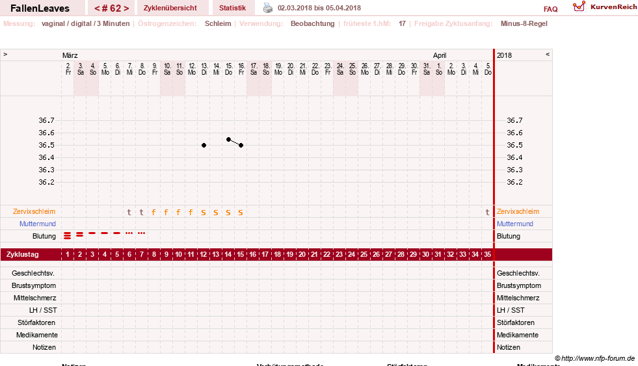Open the Statistik tab

(232, 8)
